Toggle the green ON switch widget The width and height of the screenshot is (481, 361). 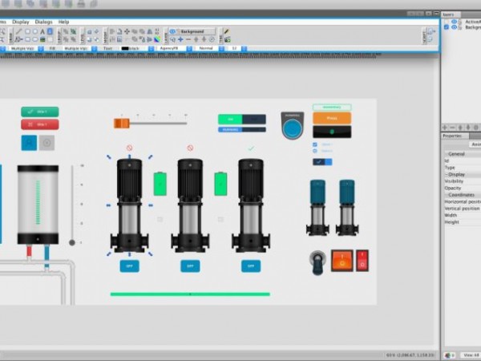[x=230, y=119]
